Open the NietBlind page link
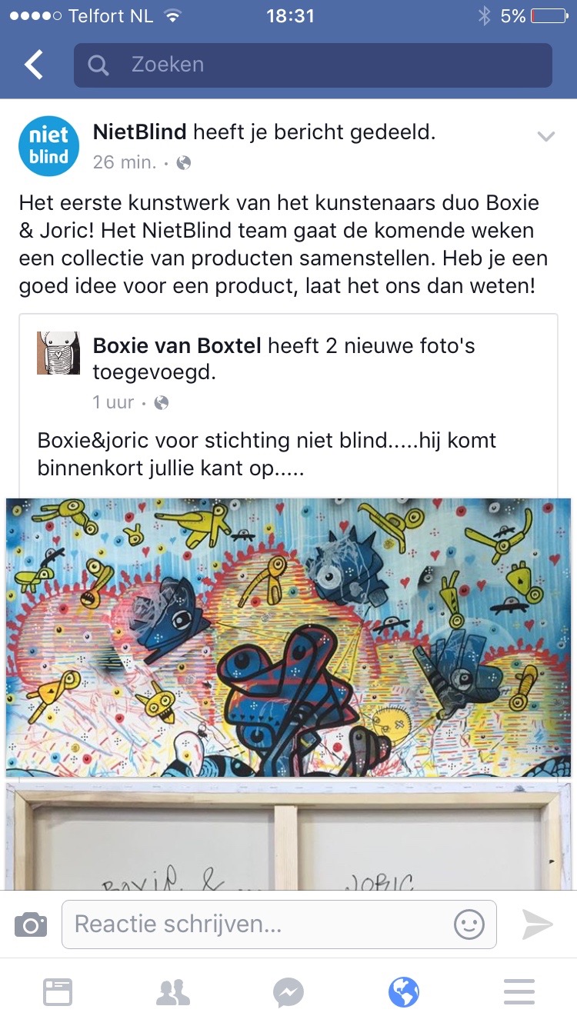Screen dimensions: 577x1026 (140, 132)
